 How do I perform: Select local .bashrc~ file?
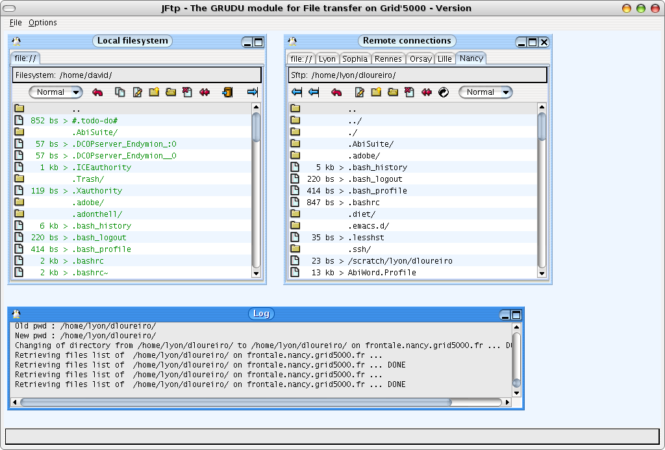132,272
